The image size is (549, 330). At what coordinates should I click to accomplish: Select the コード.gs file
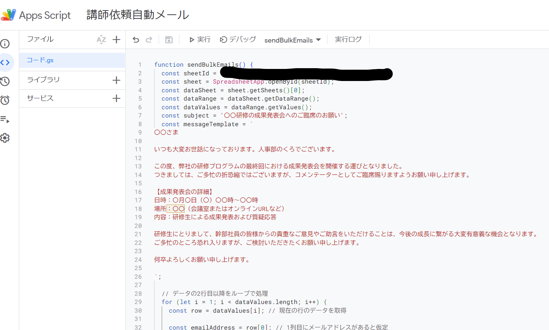click(x=72, y=60)
